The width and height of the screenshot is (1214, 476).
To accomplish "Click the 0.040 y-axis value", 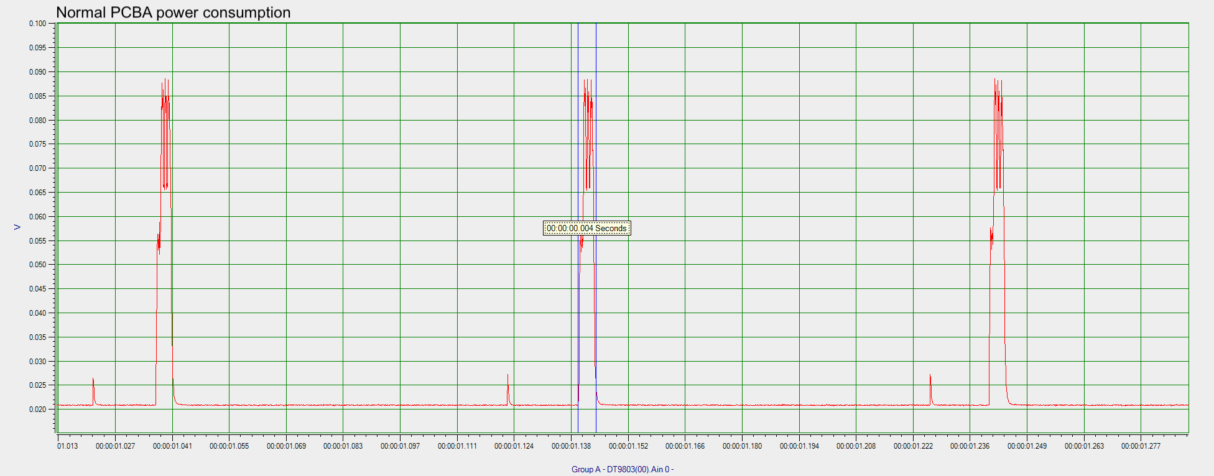I will coord(37,313).
